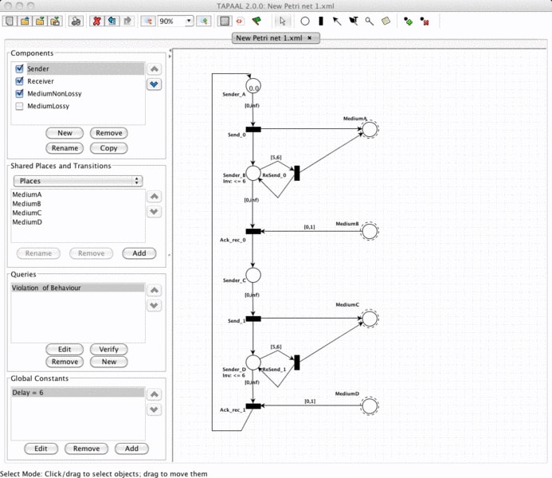
Task: Click the undo arrow icon
Action: click(112, 22)
